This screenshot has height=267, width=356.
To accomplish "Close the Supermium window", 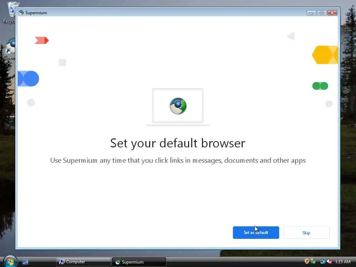I will click(x=332, y=13).
